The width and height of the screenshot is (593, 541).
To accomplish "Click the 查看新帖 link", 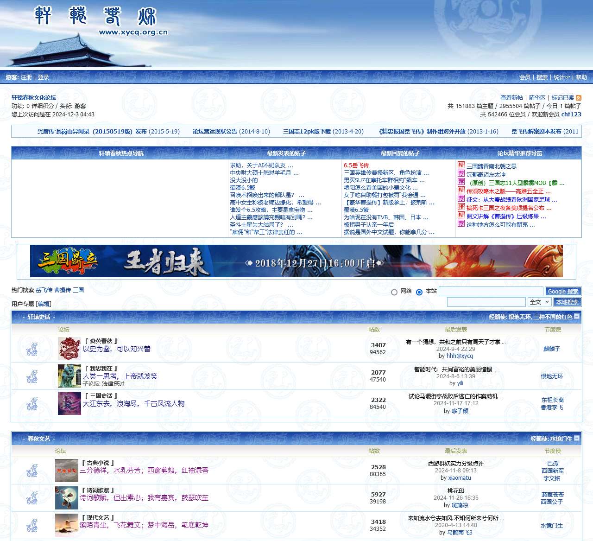I will [x=511, y=98].
